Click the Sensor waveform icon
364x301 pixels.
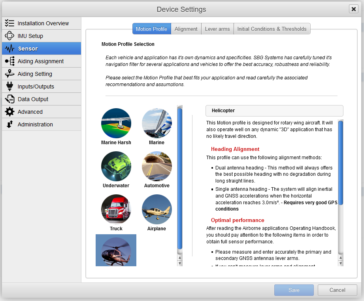coord(10,49)
